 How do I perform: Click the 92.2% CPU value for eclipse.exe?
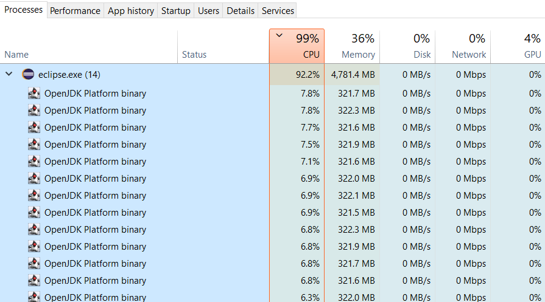point(297,75)
